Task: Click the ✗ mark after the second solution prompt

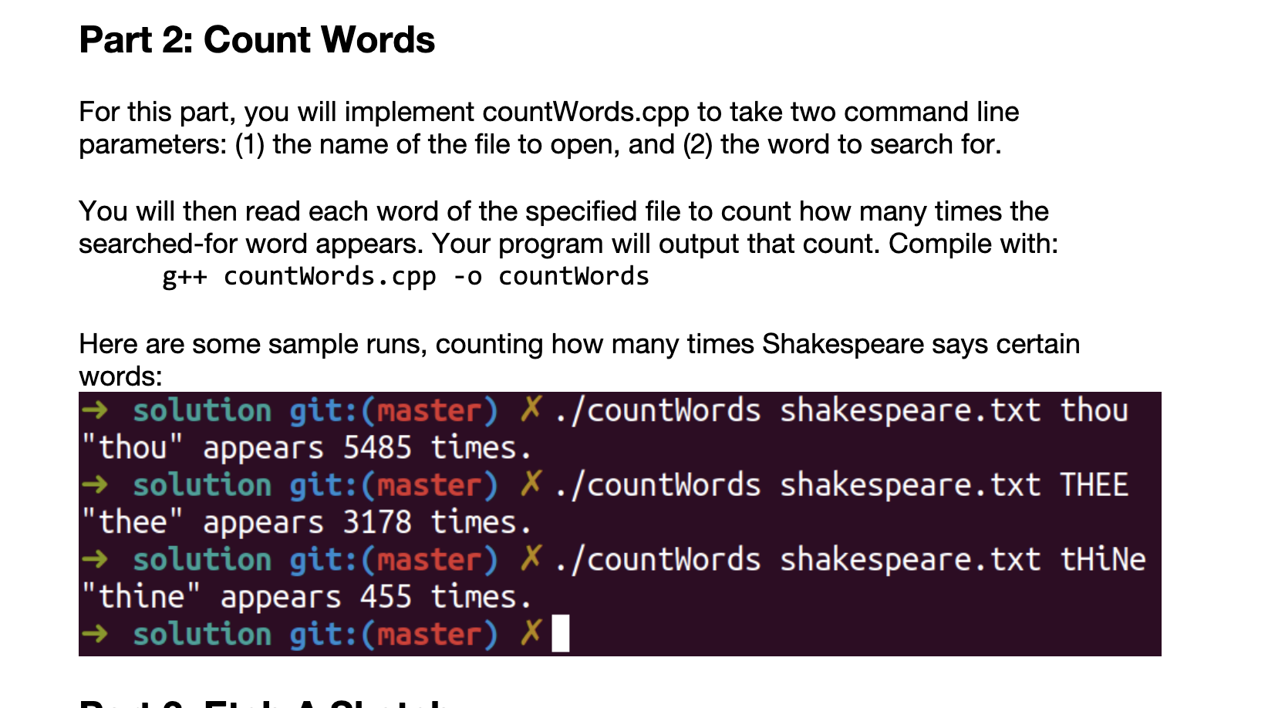Action: 529,484
